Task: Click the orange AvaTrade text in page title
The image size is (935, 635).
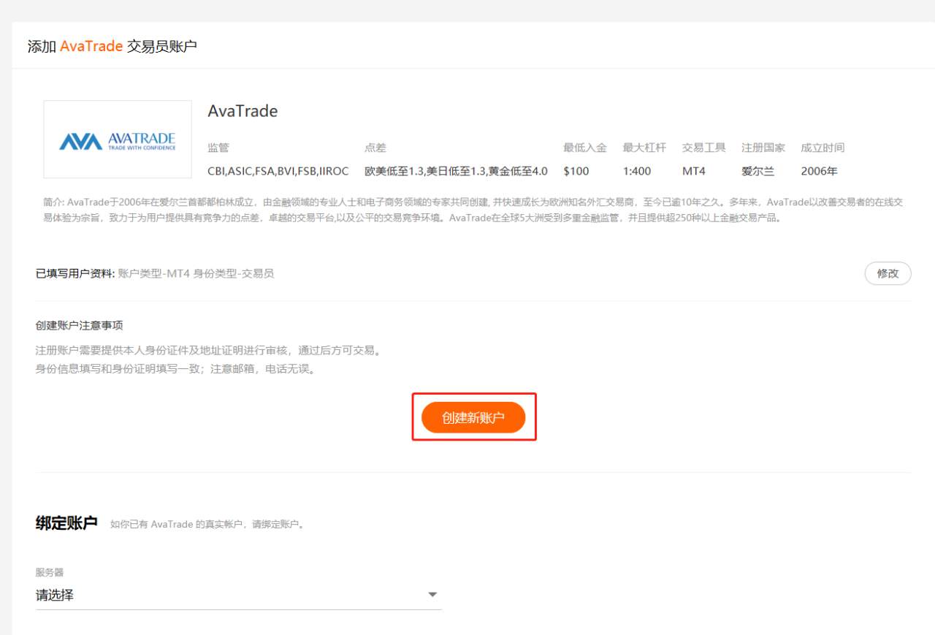Action: 91,46
